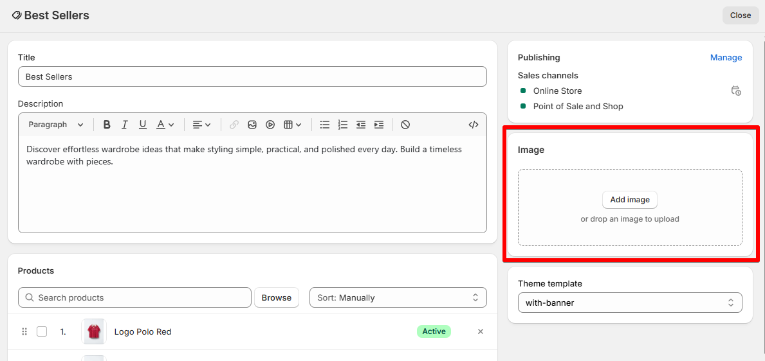Insert image into description
Image resolution: width=765 pixels, height=361 pixels.
(252, 125)
